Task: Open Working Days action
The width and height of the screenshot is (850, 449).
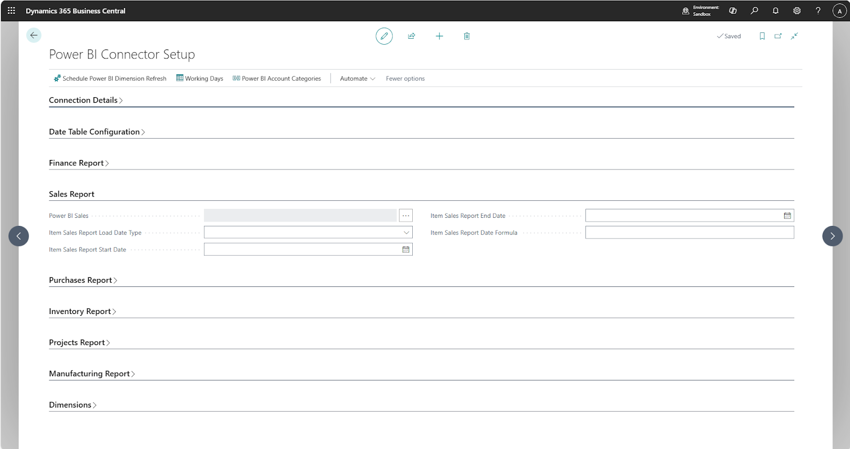Action: [x=200, y=78]
